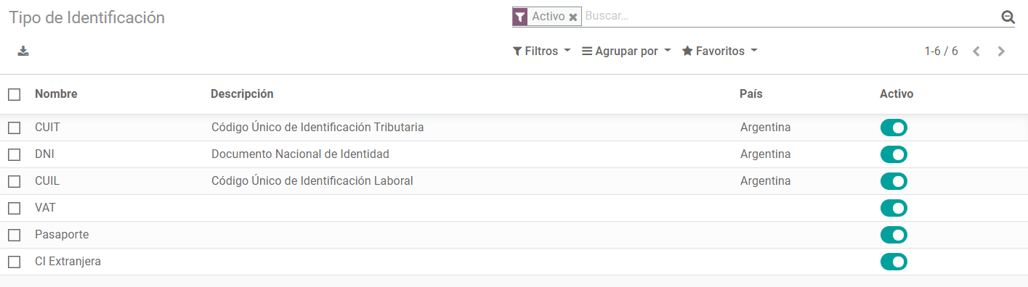The height and width of the screenshot is (287, 1028).
Task: Open the Favoritos dropdown
Action: pos(720,51)
